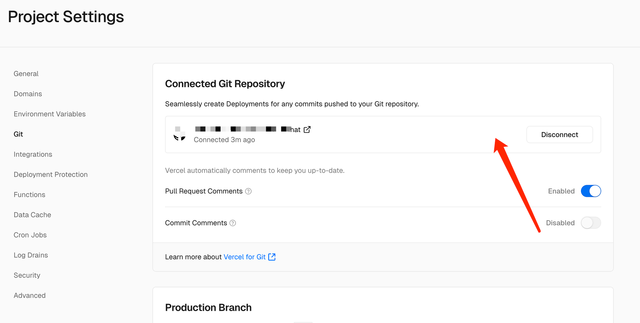Click the Commit Comments help icon
The image size is (640, 323).
pos(233,223)
